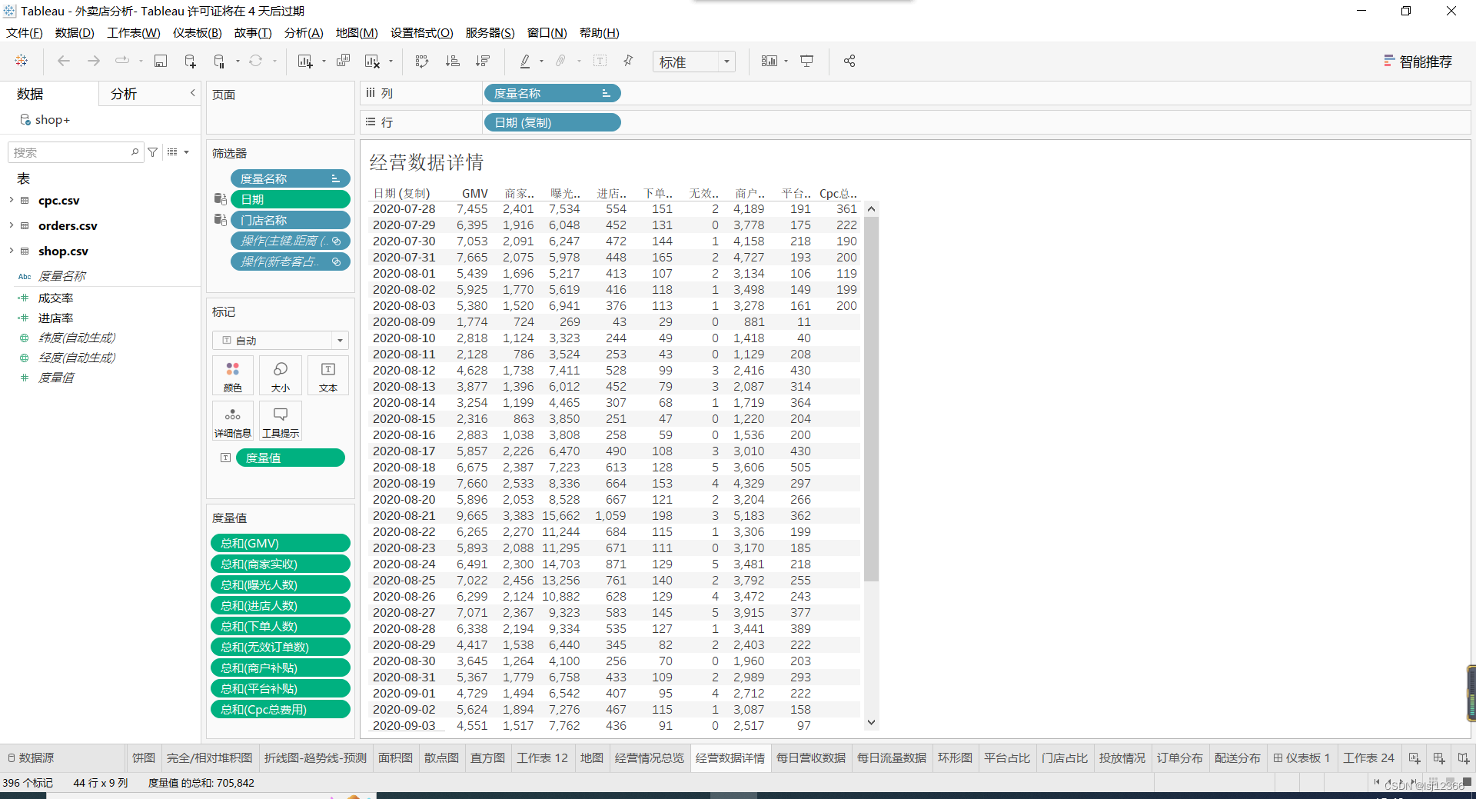Click the 大小 size marks button
Viewport: 1476px width, 799px height.
point(281,376)
